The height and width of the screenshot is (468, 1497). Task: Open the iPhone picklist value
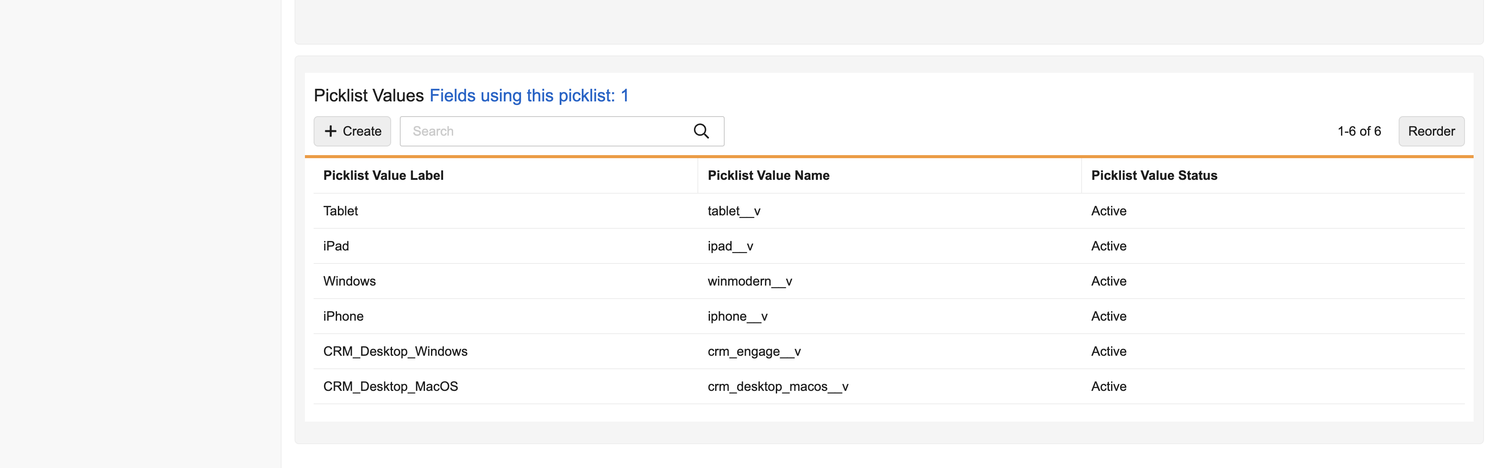[343, 316]
